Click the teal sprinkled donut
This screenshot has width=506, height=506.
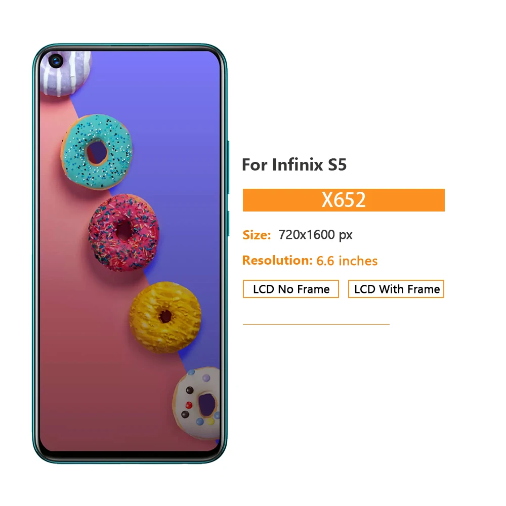point(97,152)
